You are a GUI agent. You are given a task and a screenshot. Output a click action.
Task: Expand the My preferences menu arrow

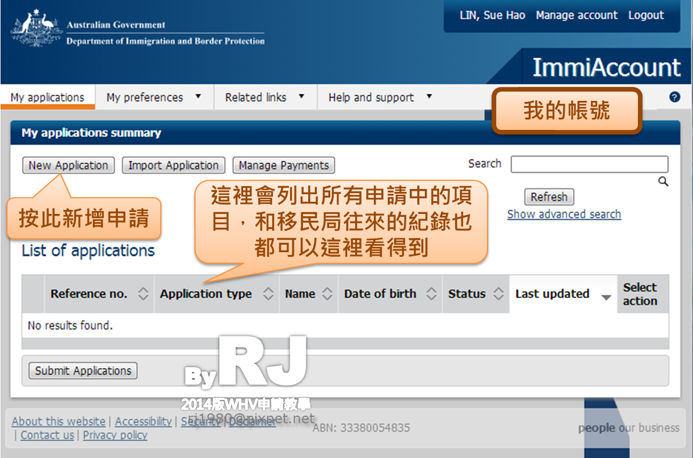coord(198,96)
